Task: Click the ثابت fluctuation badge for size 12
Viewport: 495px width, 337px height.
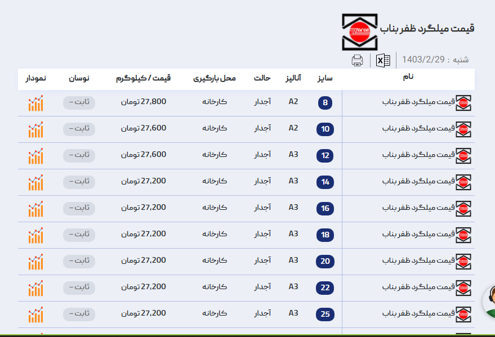Action: click(x=79, y=155)
